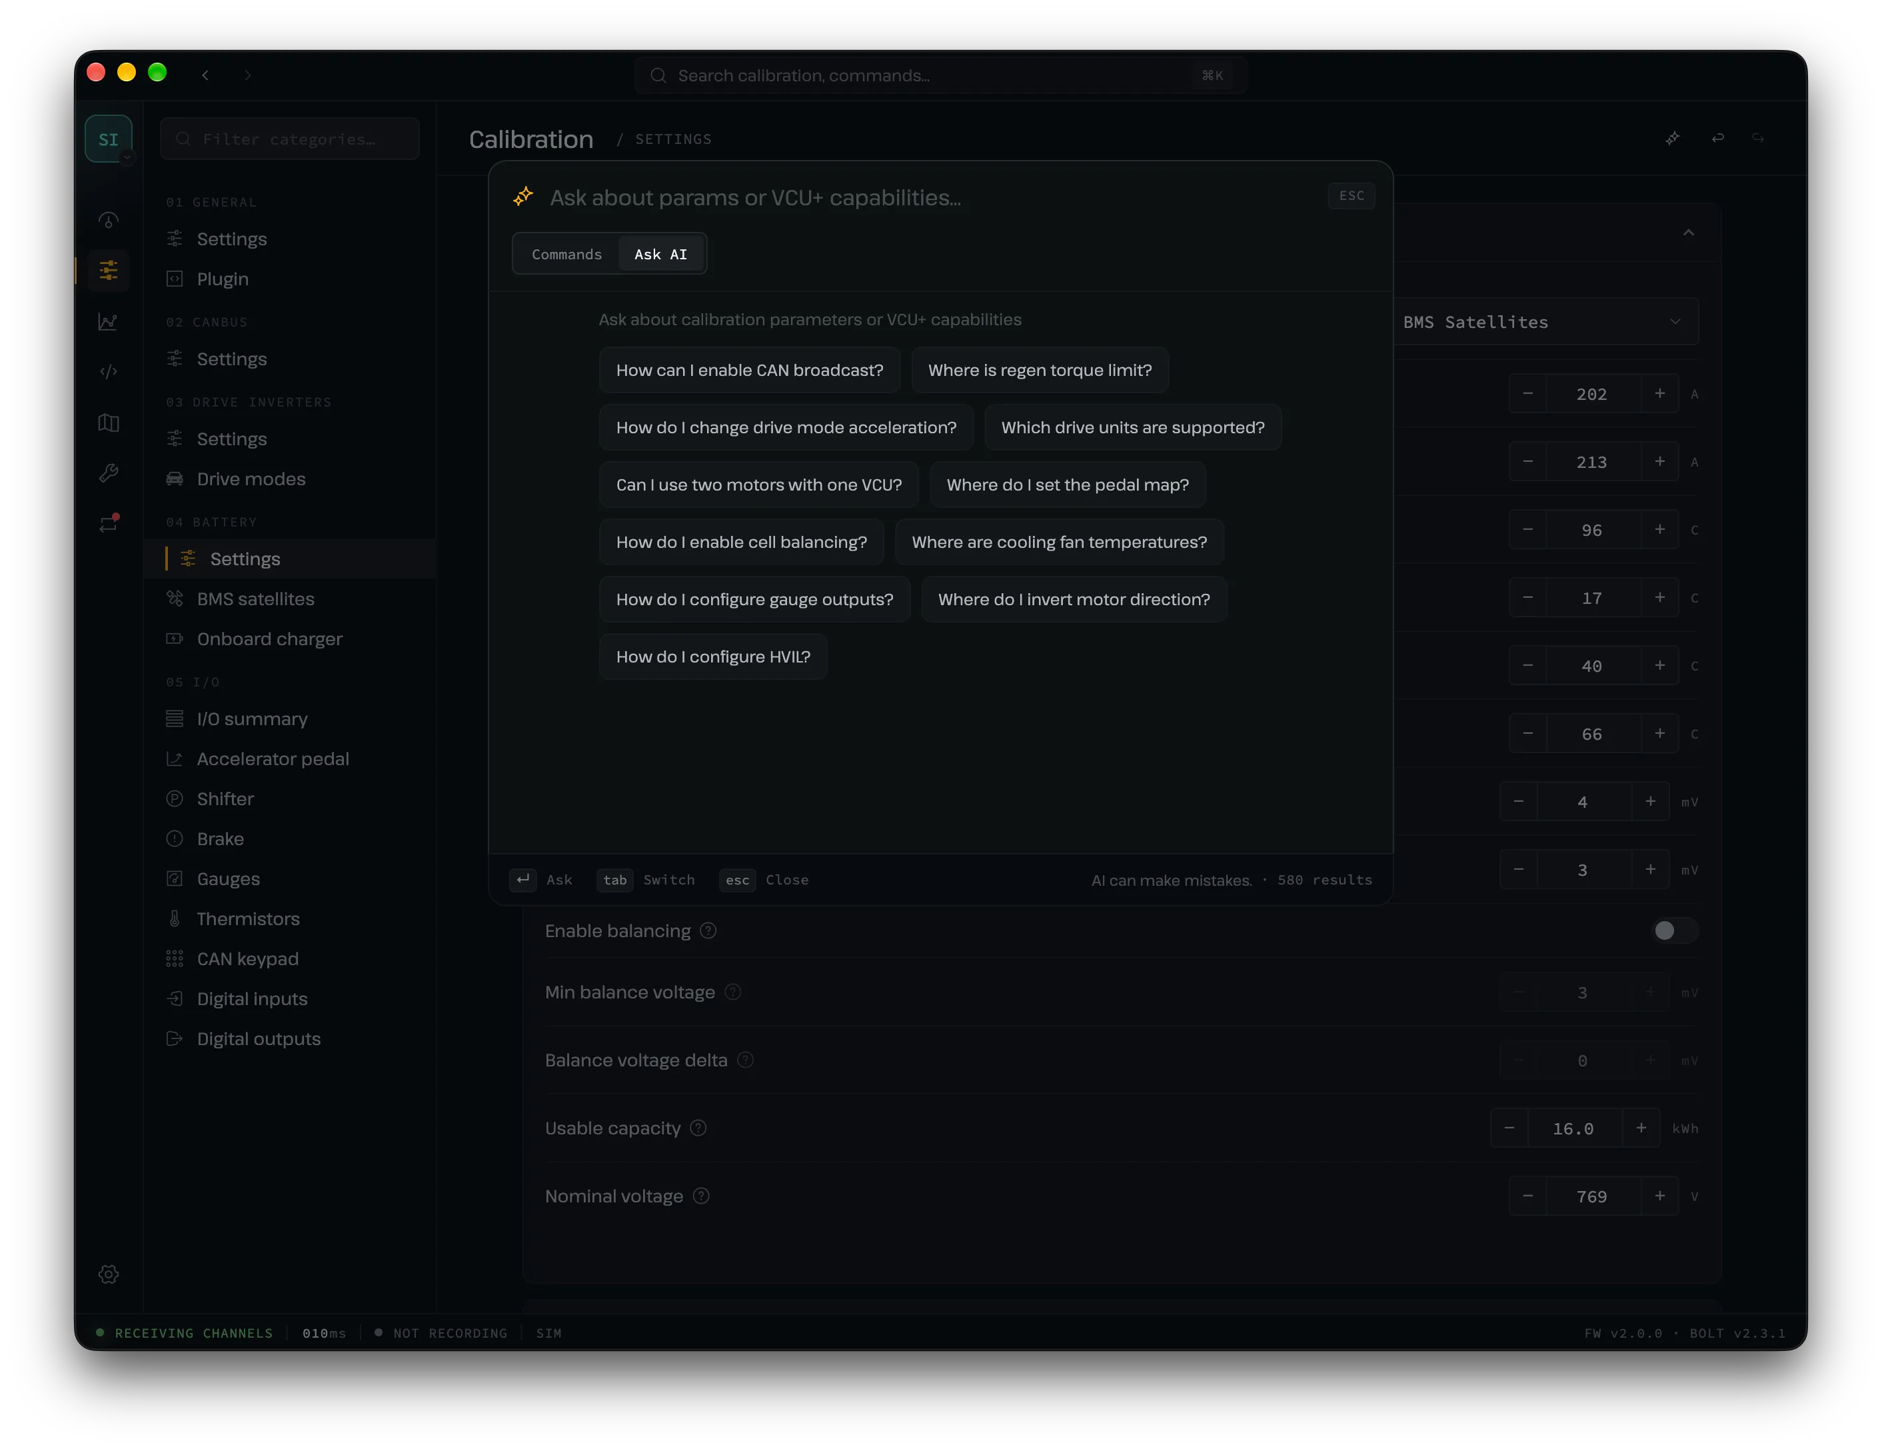Screen dimensions: 1882x1449
Task: Open the map book icon in left rail
Action: pyautogui.click(x=109, y=423)
